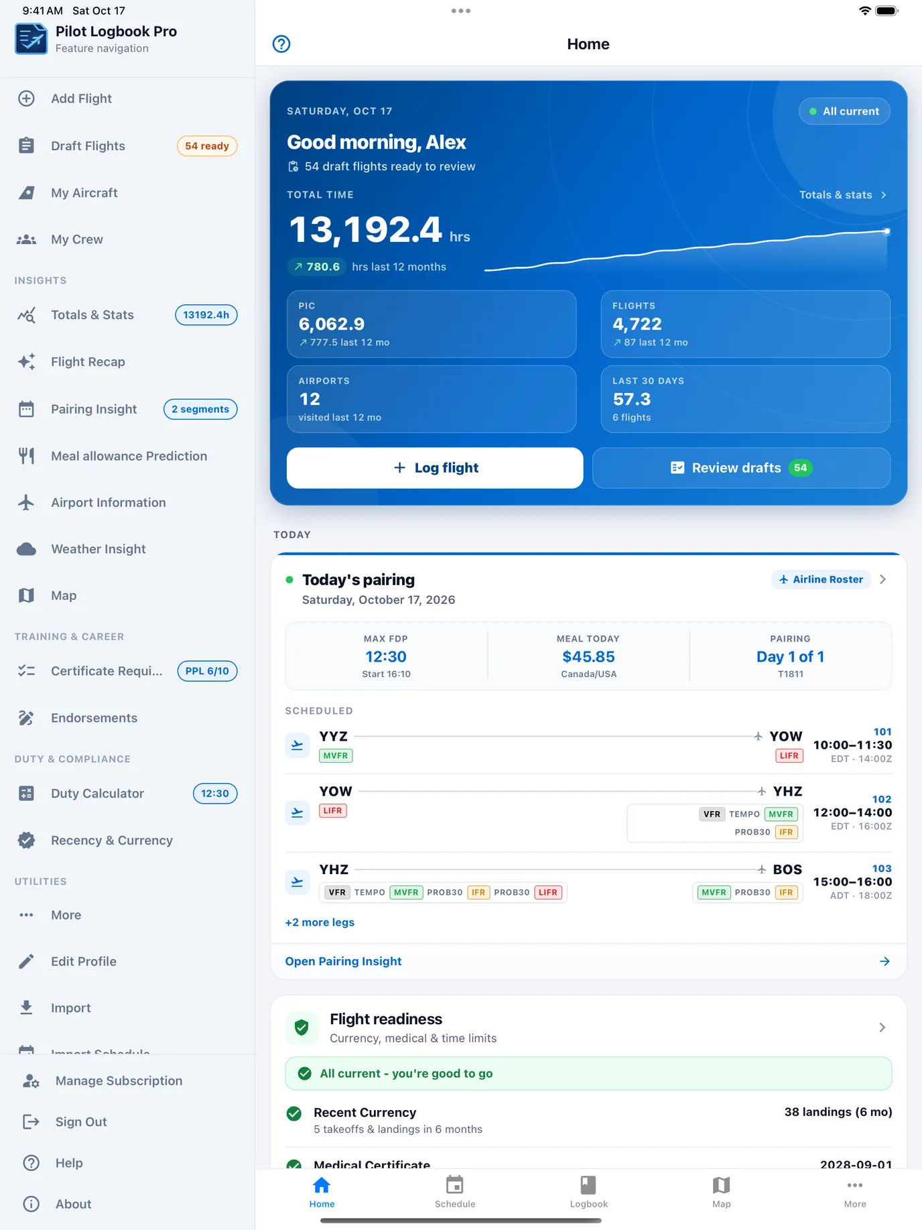Image resolution: width=922 pixels, height=1230 pixels.
Task: Open the Certificate Requirements checklist icon
Action: pos(26,671)
